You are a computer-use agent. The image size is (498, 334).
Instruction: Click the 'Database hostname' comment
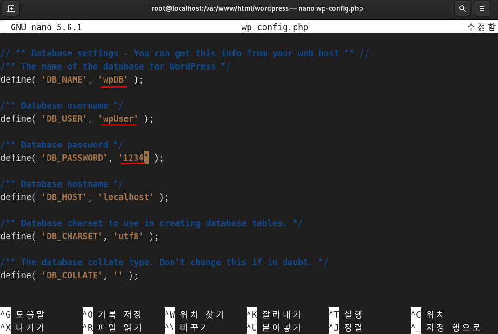(62, 184)
